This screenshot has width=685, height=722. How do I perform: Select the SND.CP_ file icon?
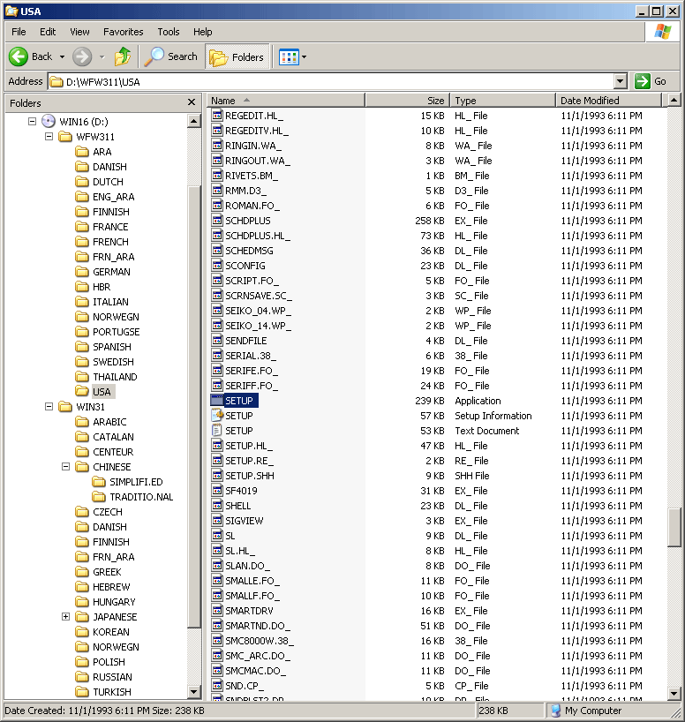click(x=217, y=685)
